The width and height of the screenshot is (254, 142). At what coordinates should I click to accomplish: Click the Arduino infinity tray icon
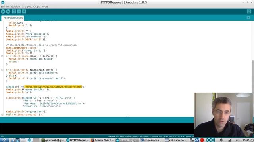[211, 140]
